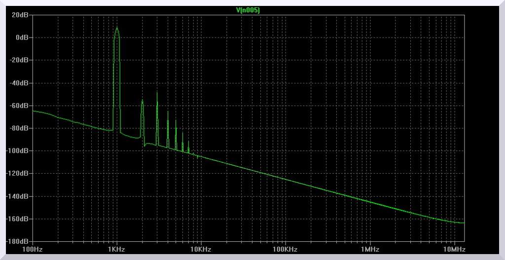
Task: Click the -40dB vertical axis label
Action: coord(21,83)
